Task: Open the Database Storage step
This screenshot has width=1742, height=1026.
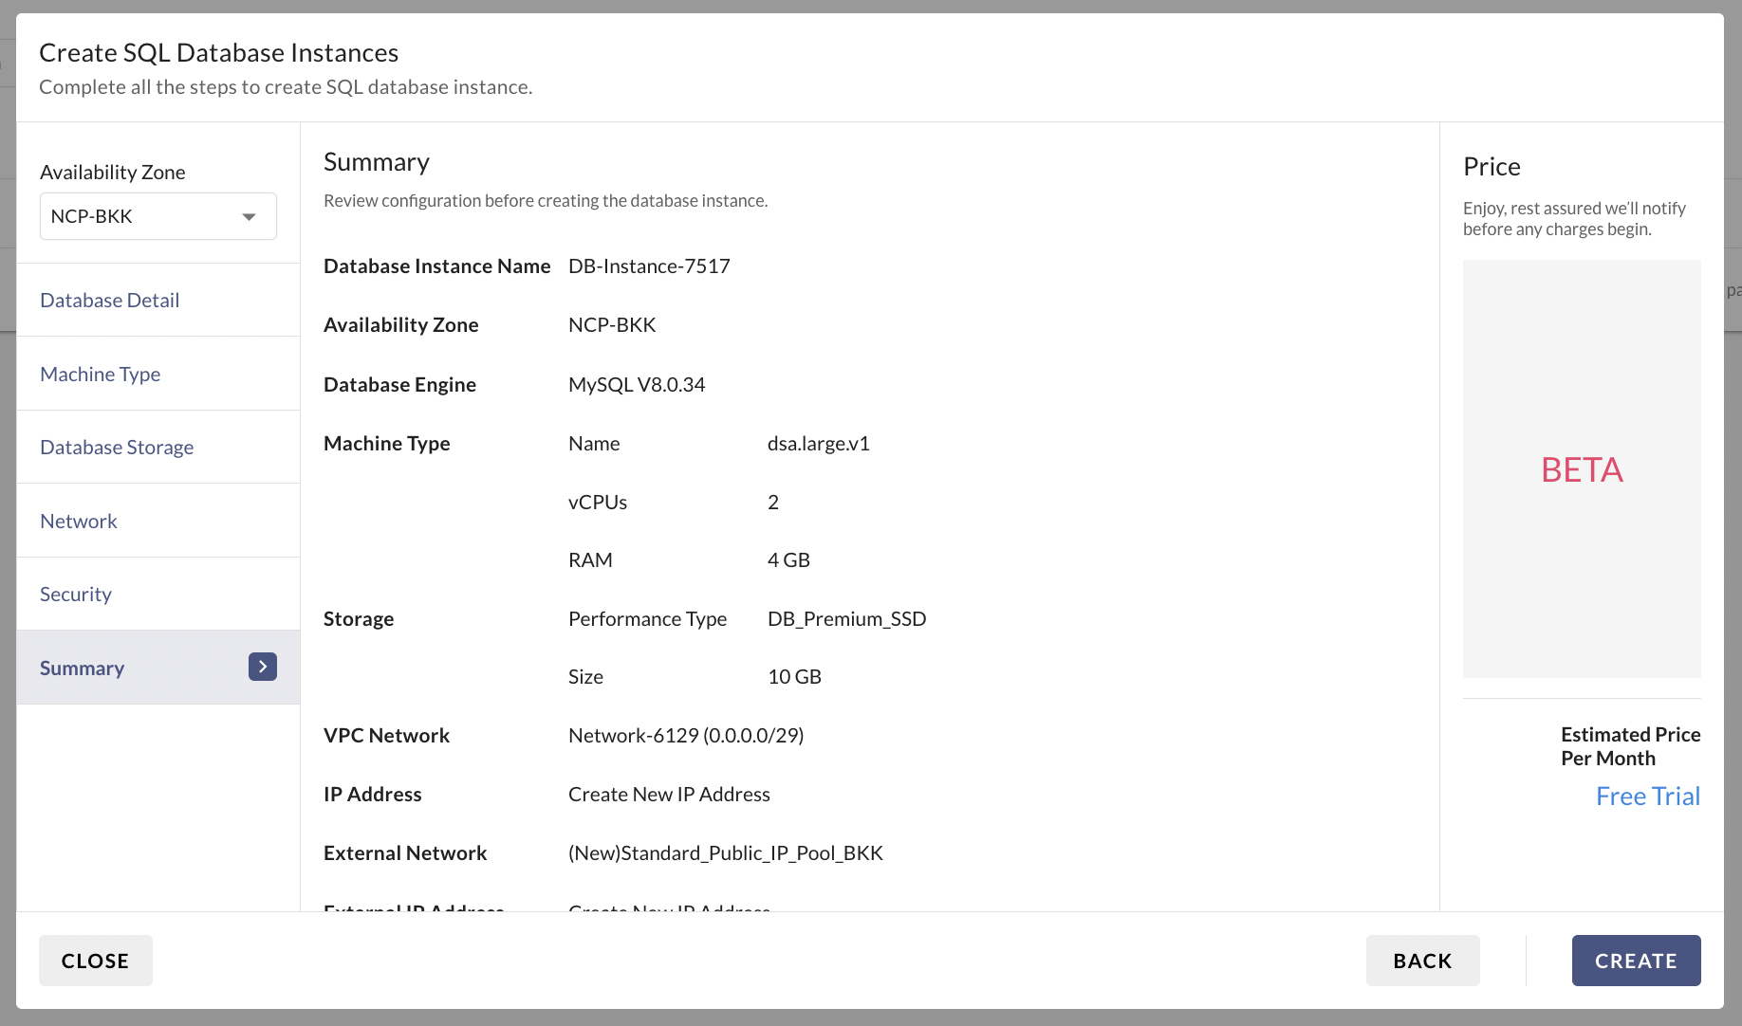Action: tap(117, 447)
